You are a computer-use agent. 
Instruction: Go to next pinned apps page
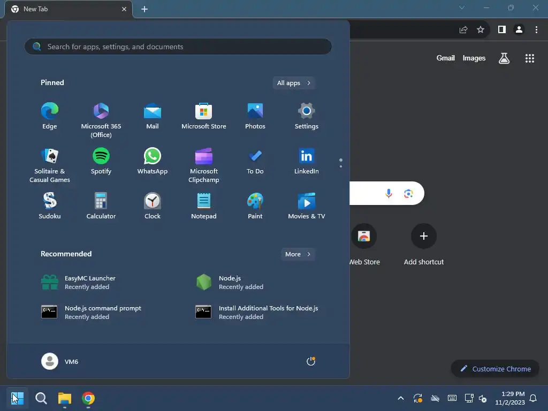point(341,166)
